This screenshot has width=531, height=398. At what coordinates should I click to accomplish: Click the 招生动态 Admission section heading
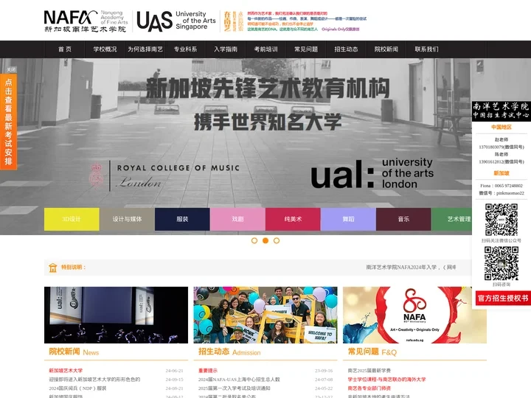pos(229,352)
